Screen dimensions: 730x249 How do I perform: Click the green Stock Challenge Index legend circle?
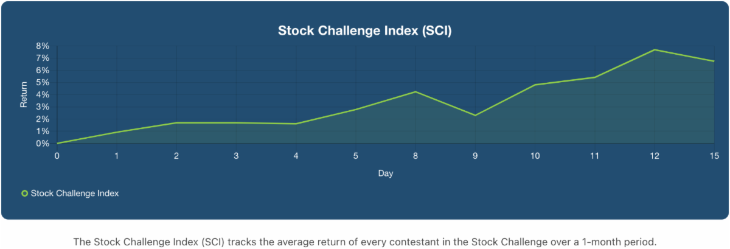(x=24, y=194)
